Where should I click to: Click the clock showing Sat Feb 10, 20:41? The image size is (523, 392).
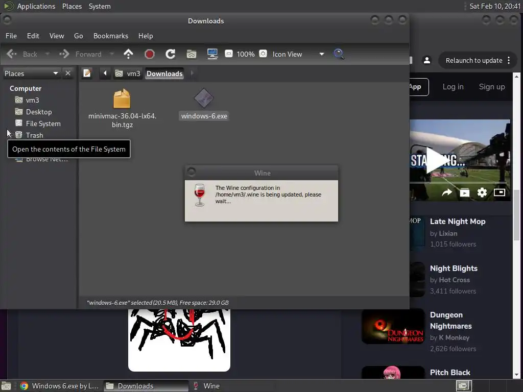click(x=495, y=6)
